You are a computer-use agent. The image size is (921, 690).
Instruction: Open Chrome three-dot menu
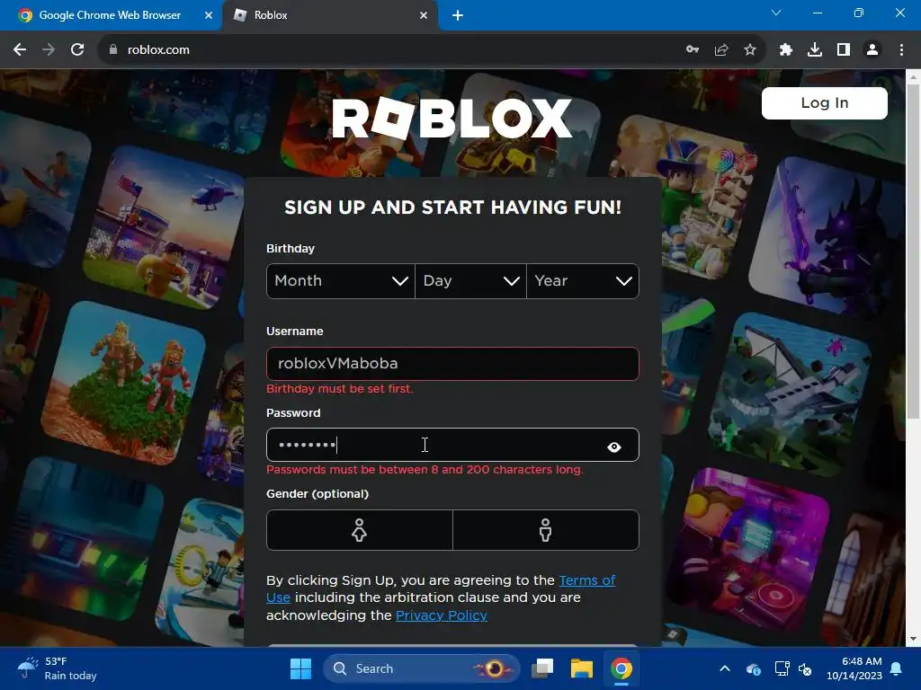pyautogui.click(x=901, y=50)
